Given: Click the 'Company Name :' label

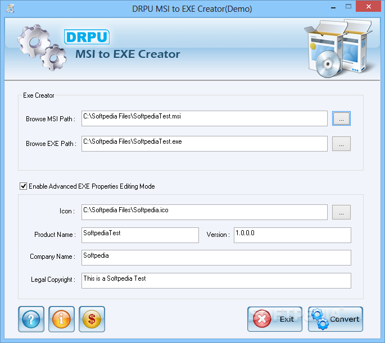Looking at the screenshot, I should 52,257.
